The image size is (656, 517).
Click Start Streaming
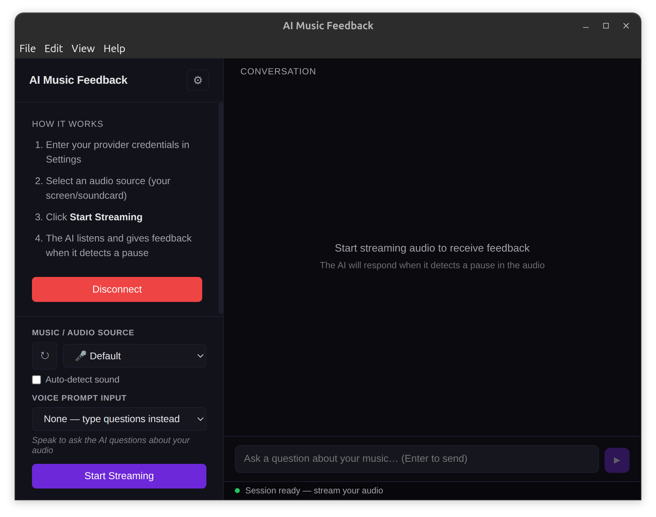coord(119,476)
